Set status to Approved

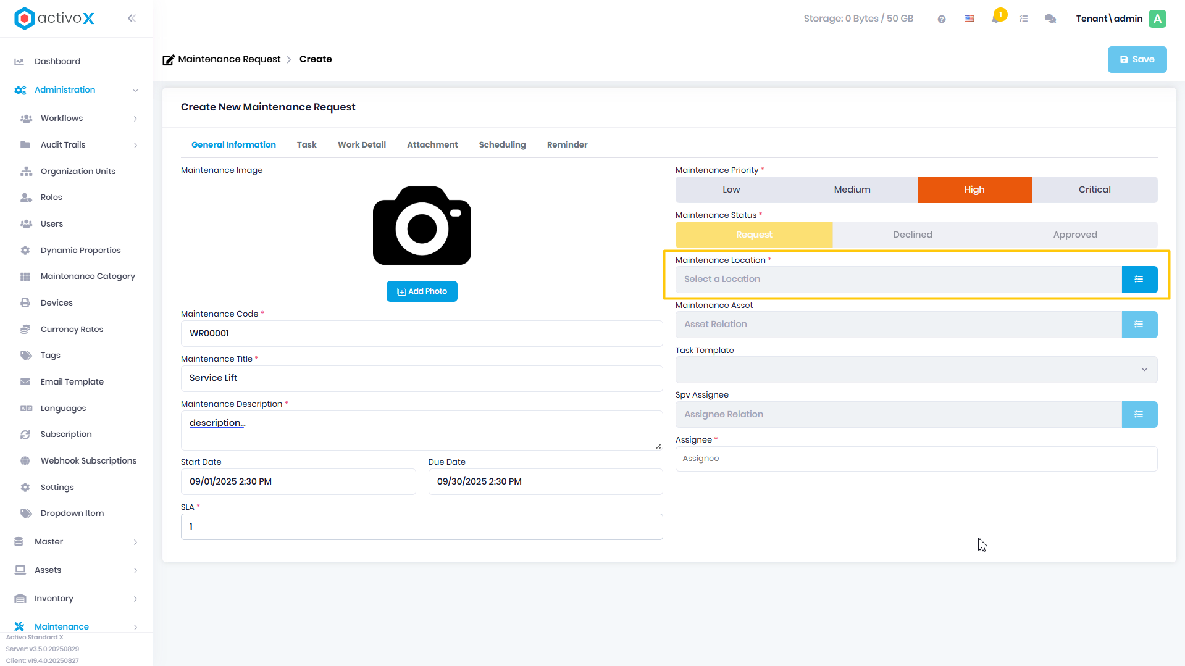1075,235
